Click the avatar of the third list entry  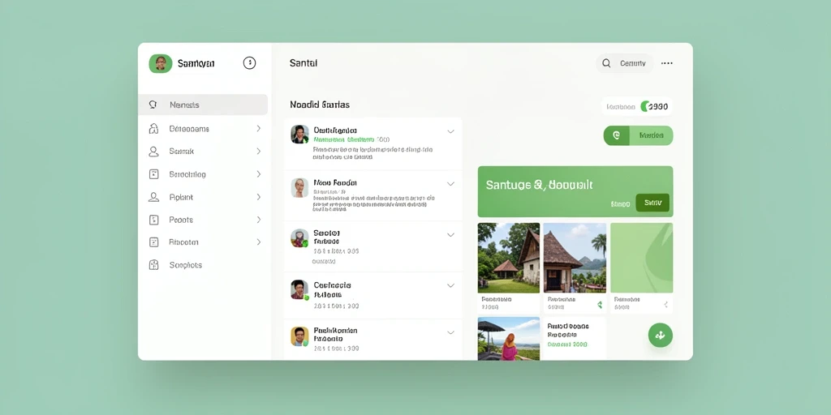click(299, 238)
